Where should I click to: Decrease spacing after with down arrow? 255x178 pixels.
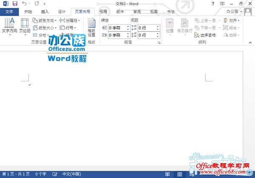coord(158,37)
